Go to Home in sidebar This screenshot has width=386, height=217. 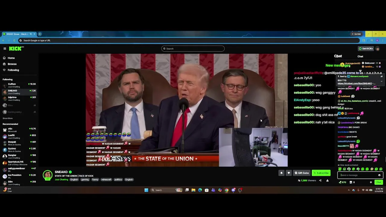pyautogui.click(x=11, y=58)
